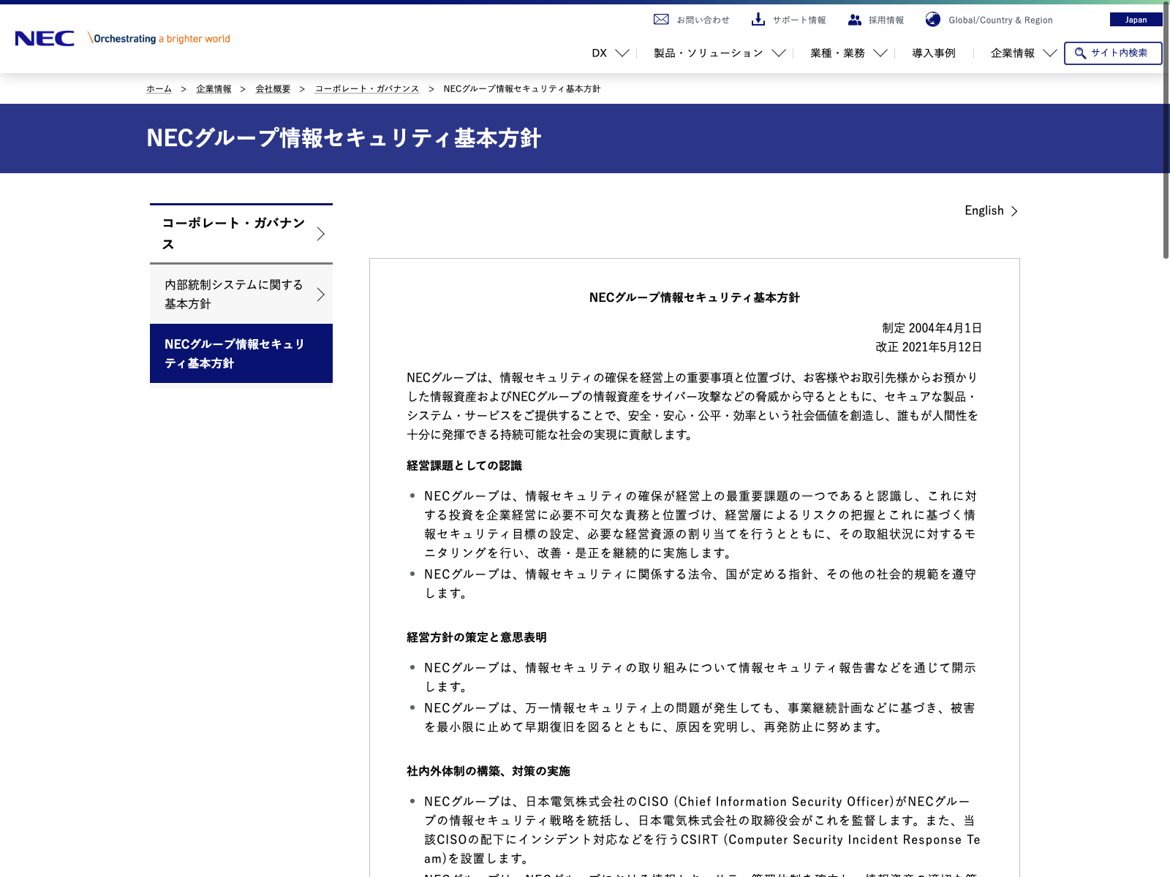Click the magnifying glass search icon
Screen dimensions: 1170x877
pos(1080,53)
